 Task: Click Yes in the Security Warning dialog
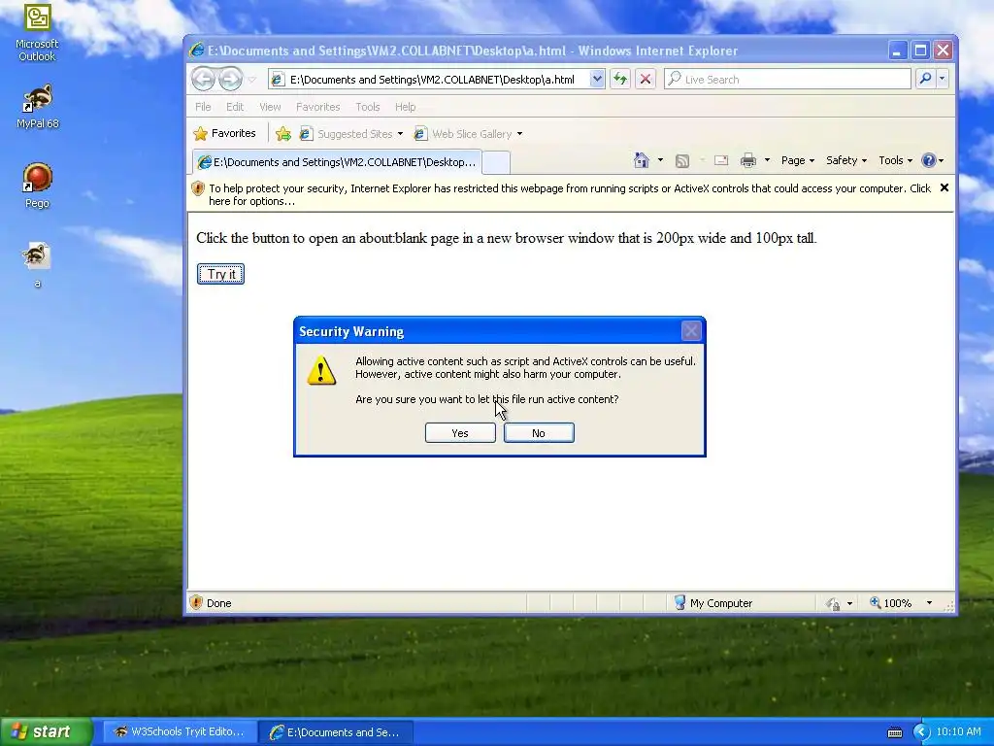coord(460,432)
